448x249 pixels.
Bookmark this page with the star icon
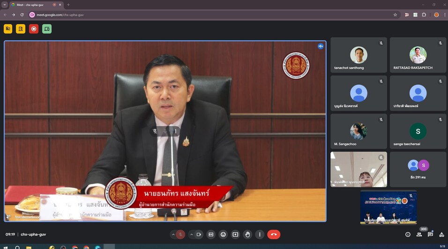(395, 15)
